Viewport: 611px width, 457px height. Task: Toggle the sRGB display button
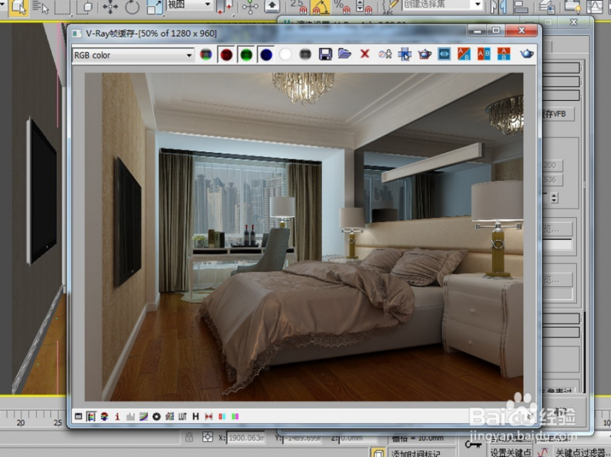coord(170,417)
